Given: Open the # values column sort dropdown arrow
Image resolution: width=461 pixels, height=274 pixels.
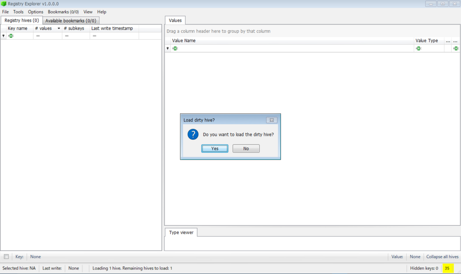Looking at the screenshot, I should (x=59, y=28).
